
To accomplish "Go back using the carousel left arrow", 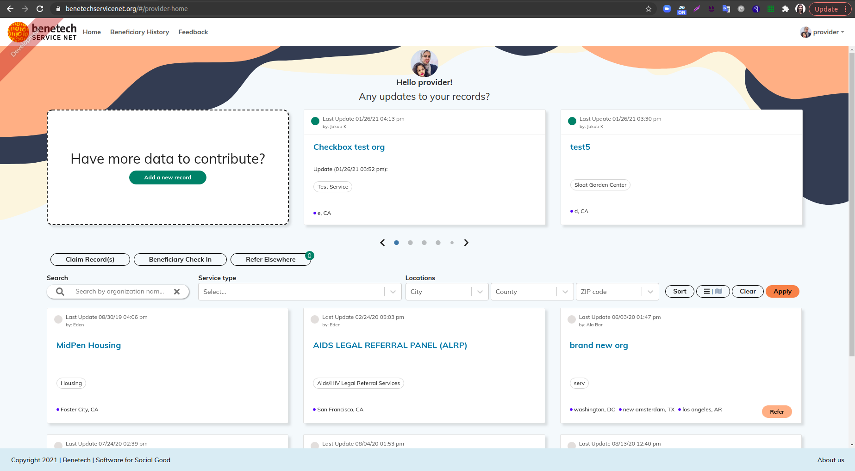I will pos(382,242).
